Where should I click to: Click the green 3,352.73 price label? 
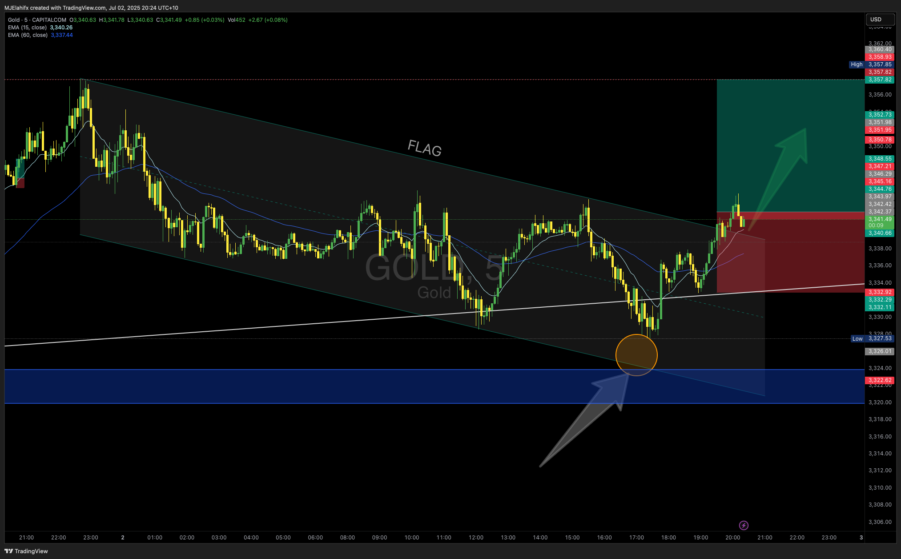(880, 115)
